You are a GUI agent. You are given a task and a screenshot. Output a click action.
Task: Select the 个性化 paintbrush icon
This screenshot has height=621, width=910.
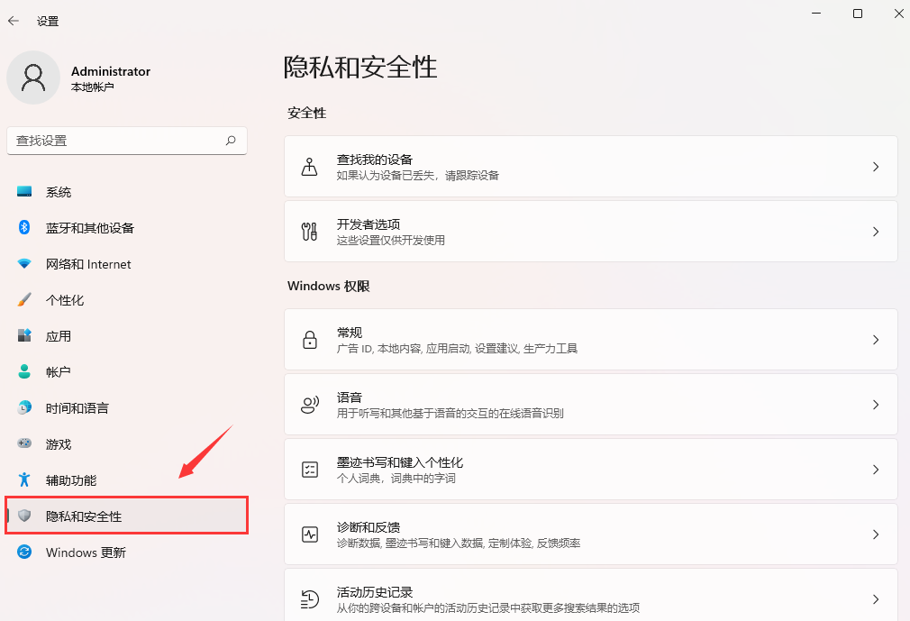(x=25, y=299)
